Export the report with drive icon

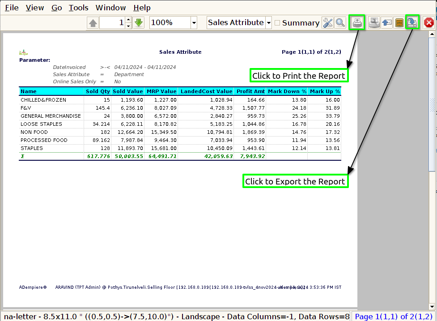click(x=412, y=23)
